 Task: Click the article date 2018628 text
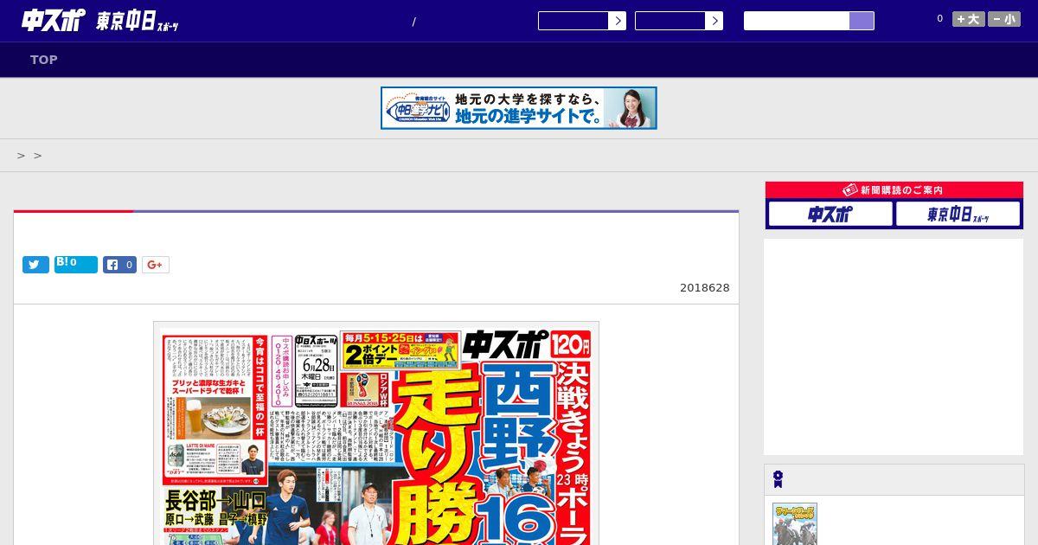[705, 288]
